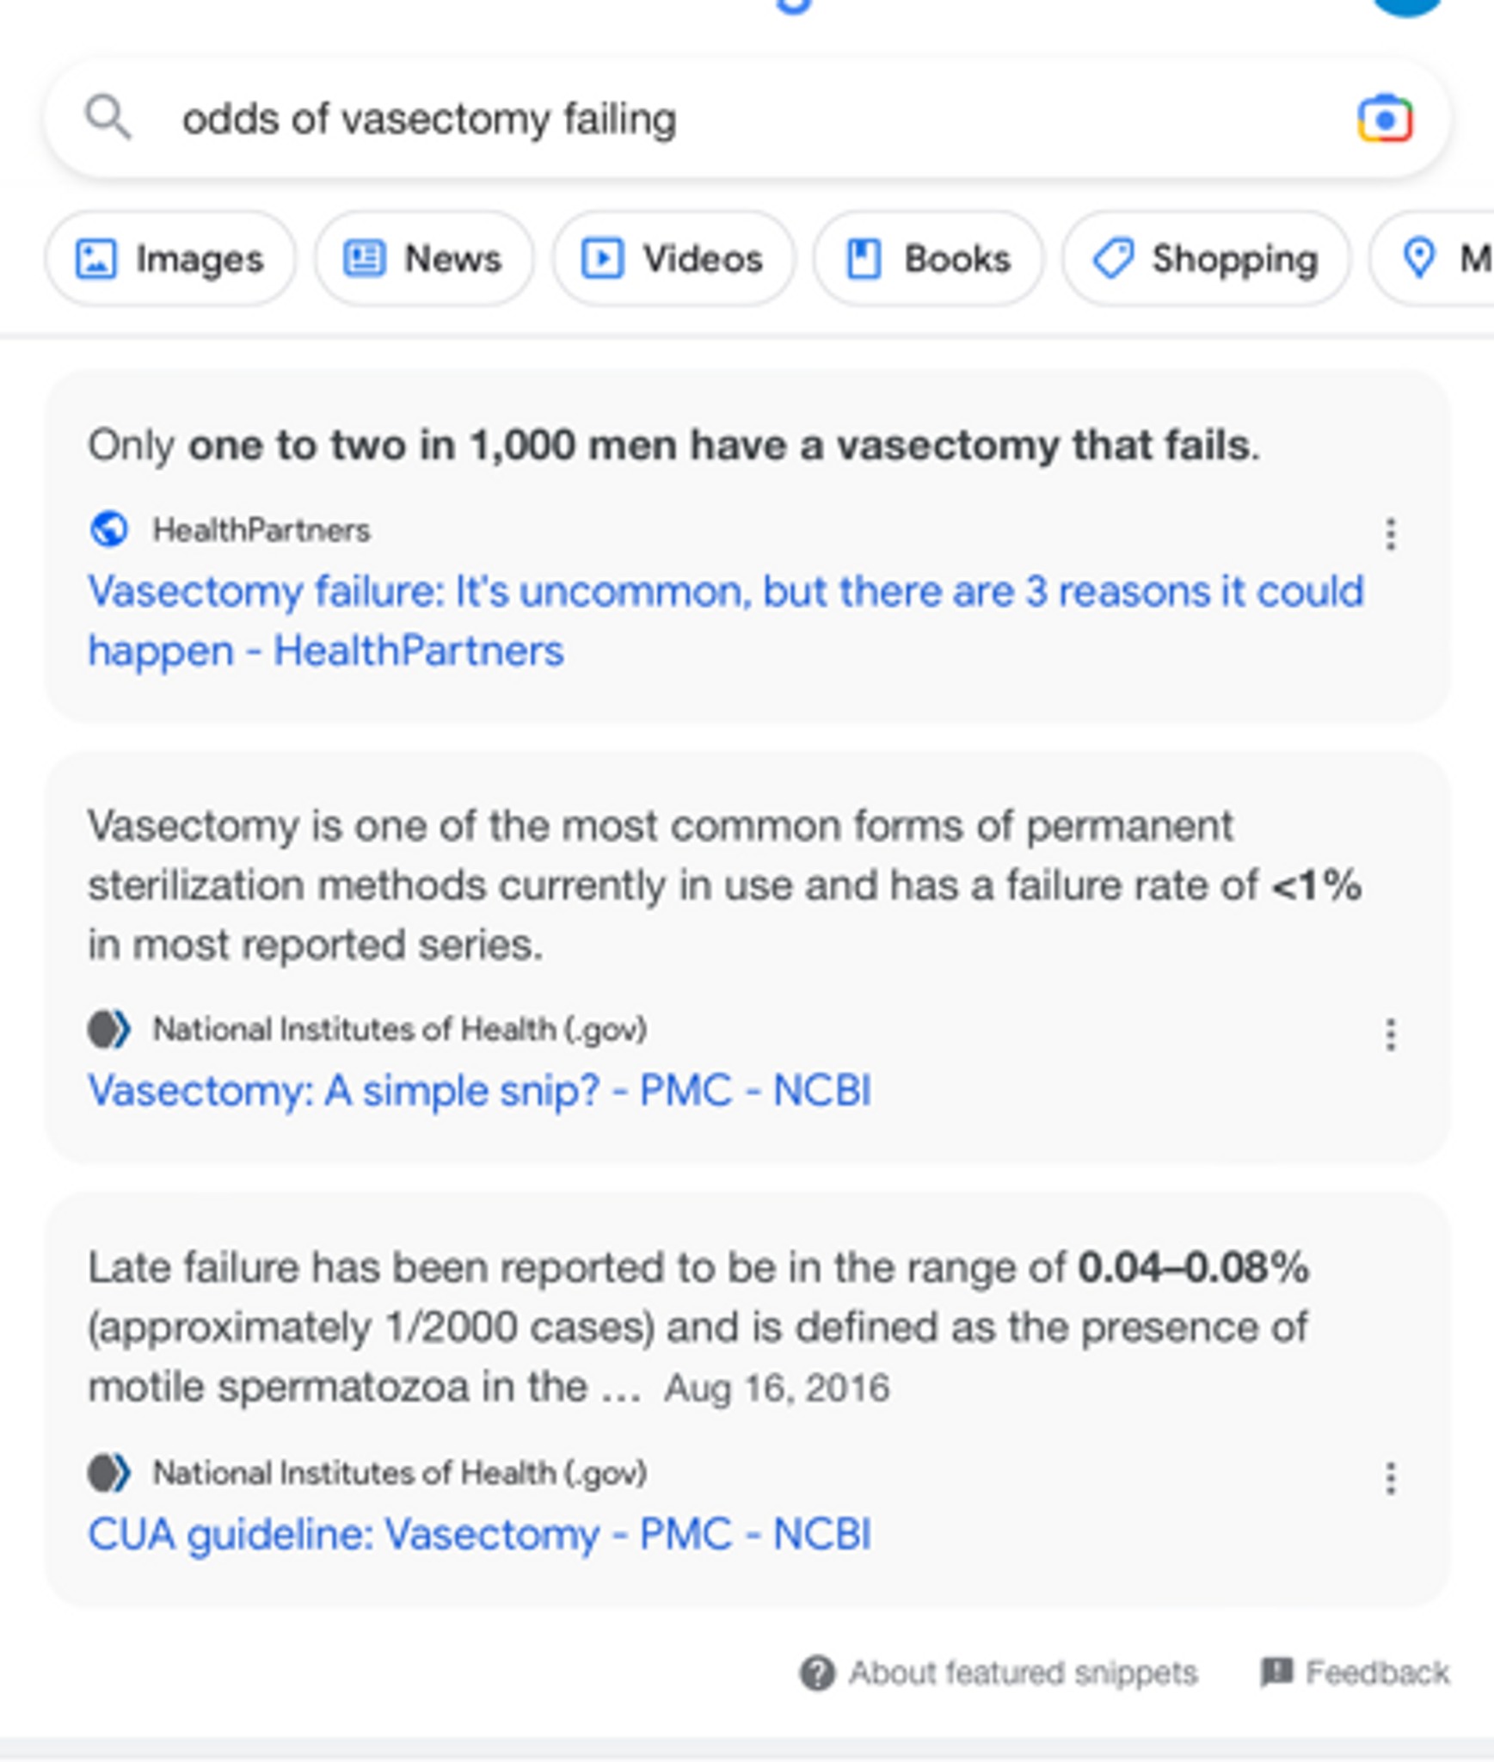Click the NIH favicon beside Vasectomy: A simple snip
The height and width of the screenshot is (1762, 1494).
click(109, 1029)
